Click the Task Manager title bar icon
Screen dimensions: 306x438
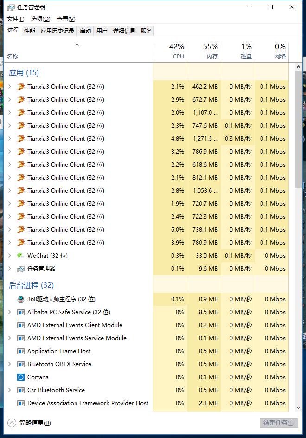(11, 7)
